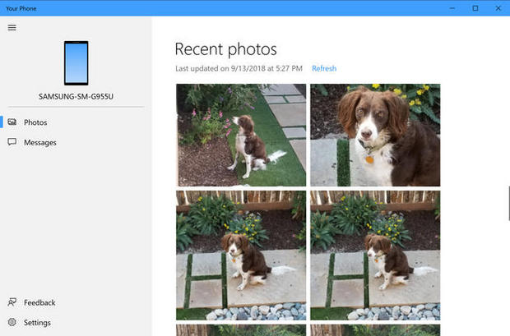Click the vertical scrollbar on right edge
The width and height of the screenshot is (510, 336).
[x=509, y=204]
